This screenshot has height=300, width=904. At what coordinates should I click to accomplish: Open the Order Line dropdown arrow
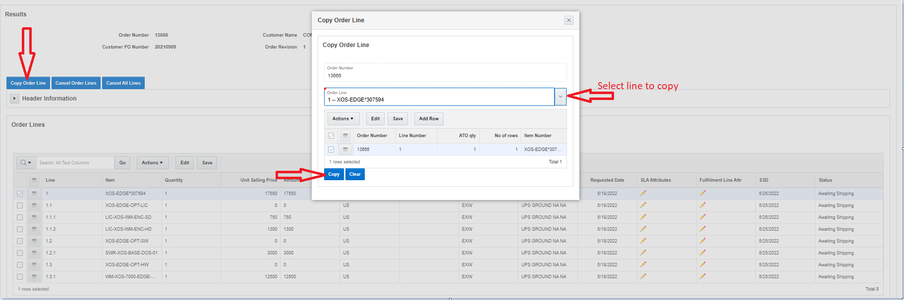coord(560,97)
